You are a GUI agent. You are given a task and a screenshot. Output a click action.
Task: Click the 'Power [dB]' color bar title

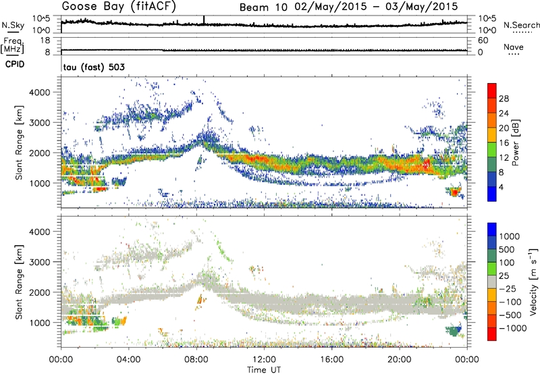(515, 142)
